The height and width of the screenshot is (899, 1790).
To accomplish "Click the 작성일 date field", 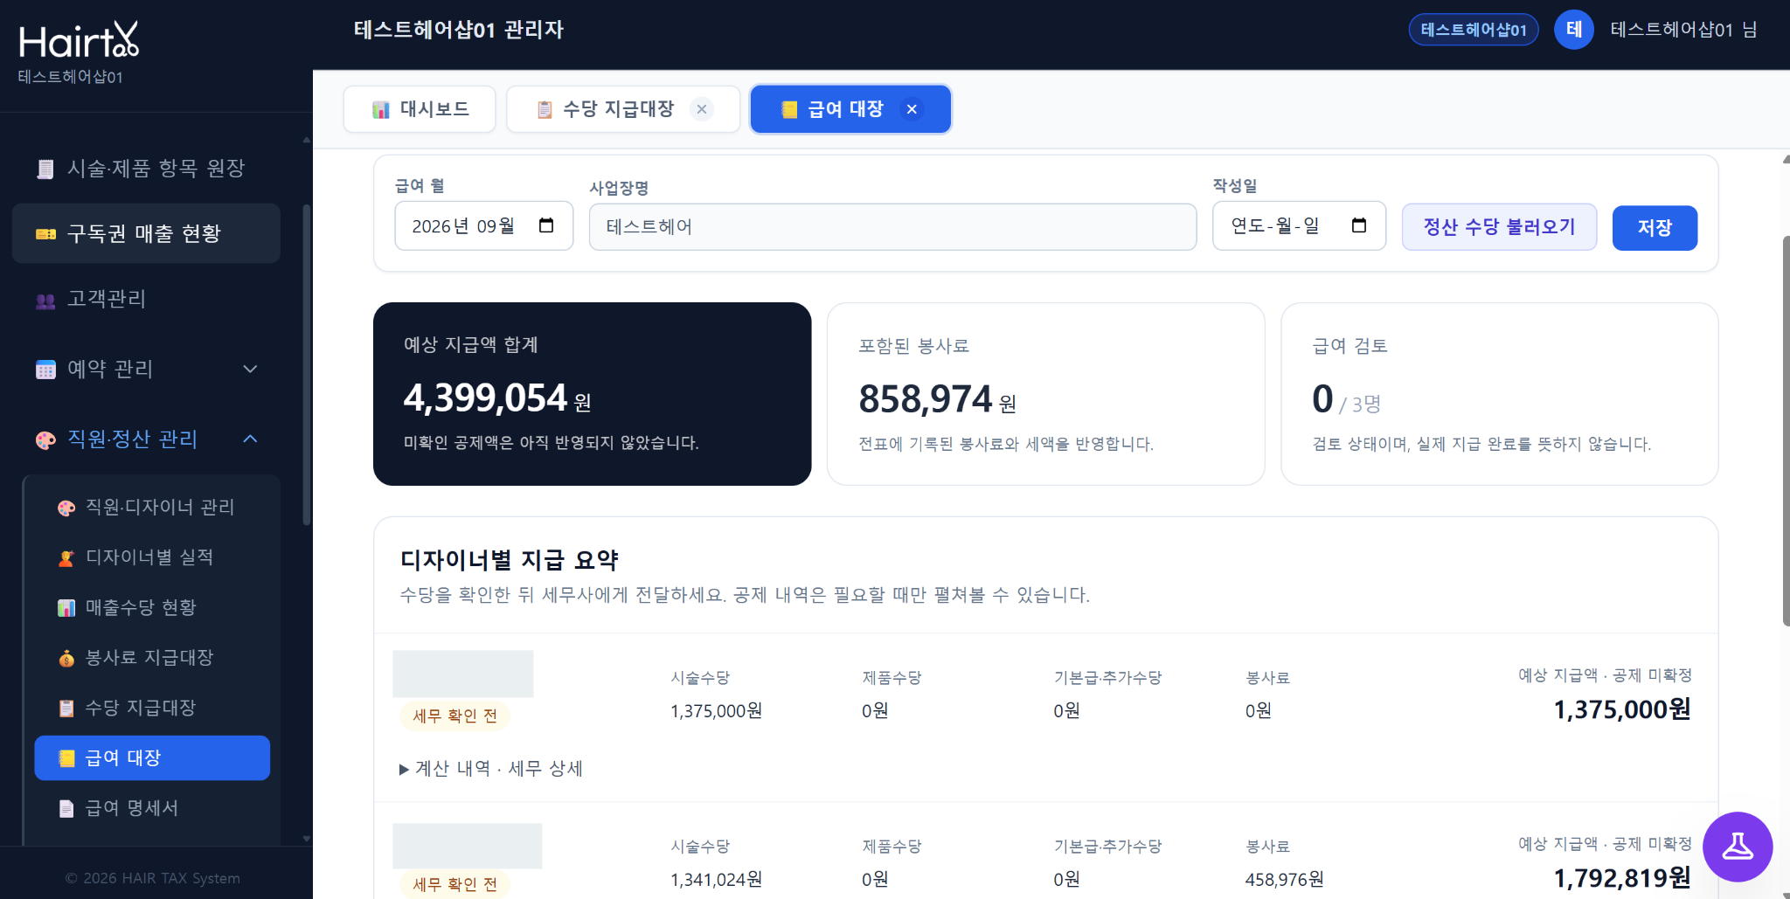I will click(x=1299, y=226).
